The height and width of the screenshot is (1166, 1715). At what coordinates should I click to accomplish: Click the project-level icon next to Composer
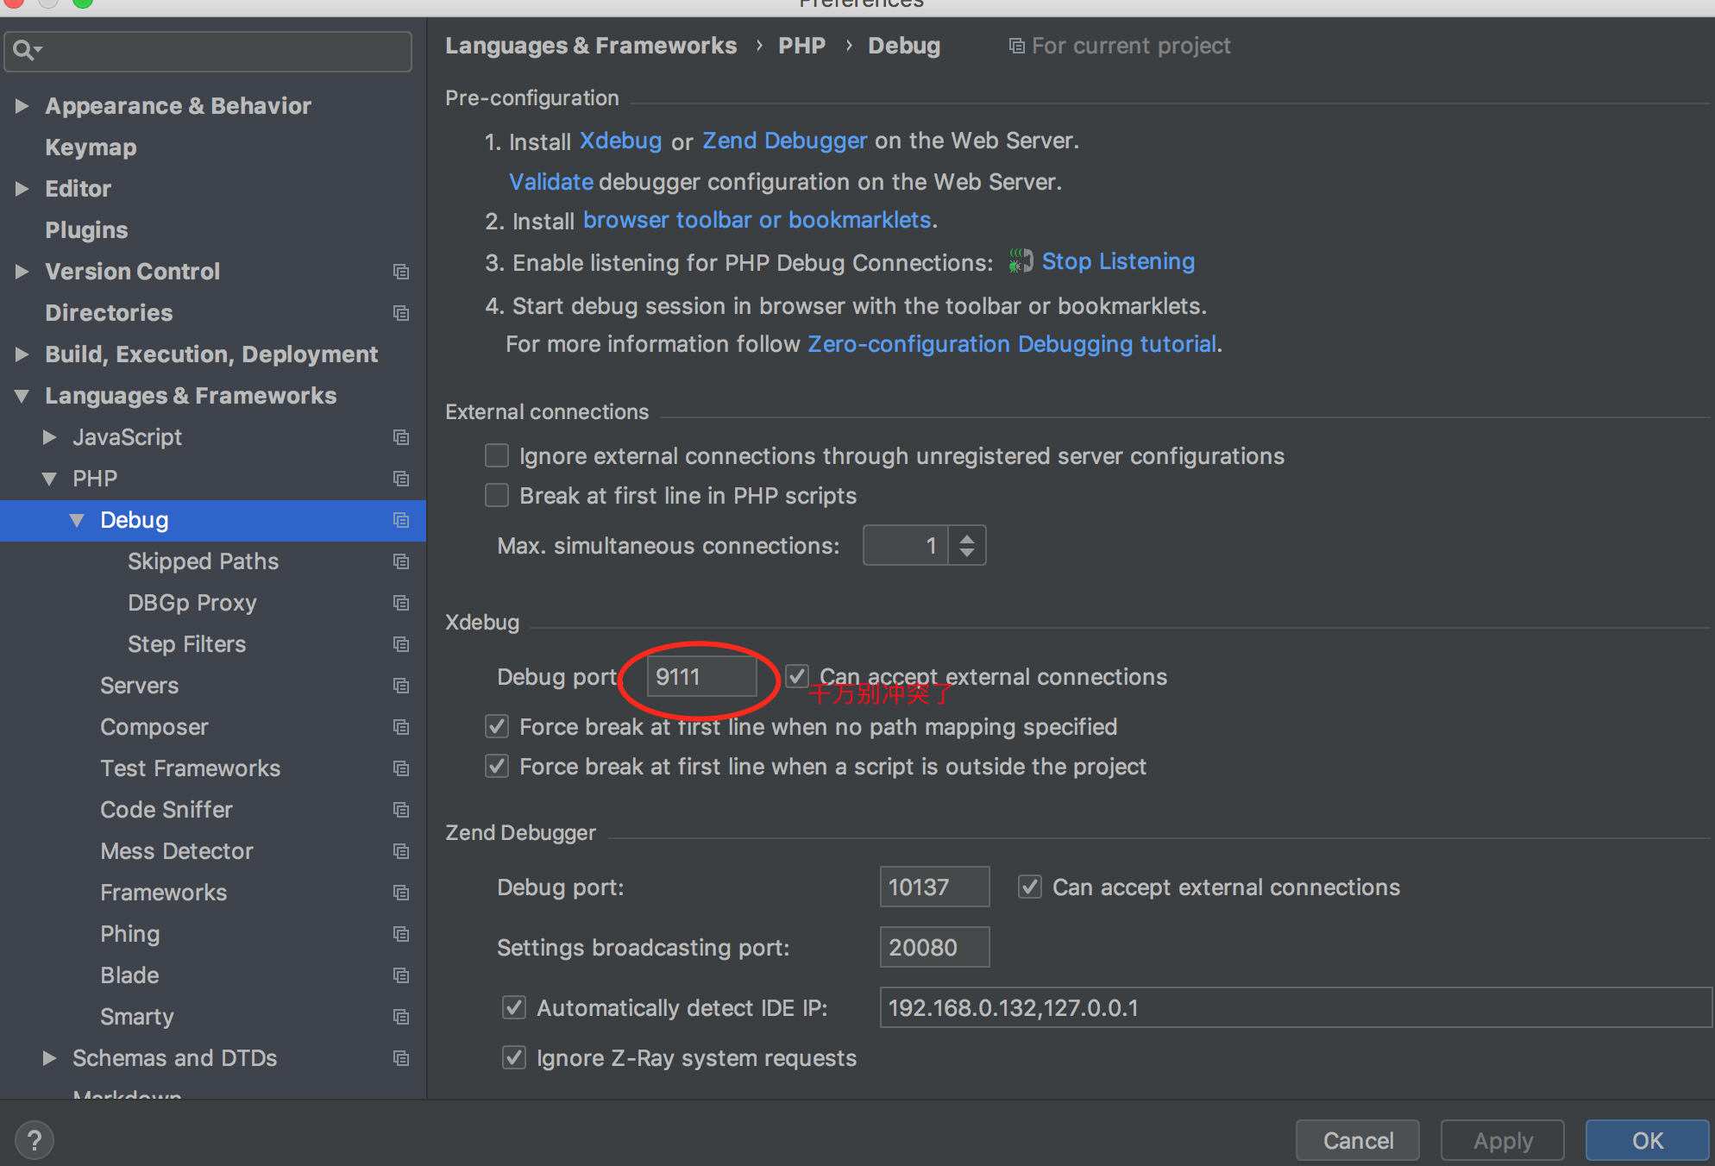coord(400,727)
